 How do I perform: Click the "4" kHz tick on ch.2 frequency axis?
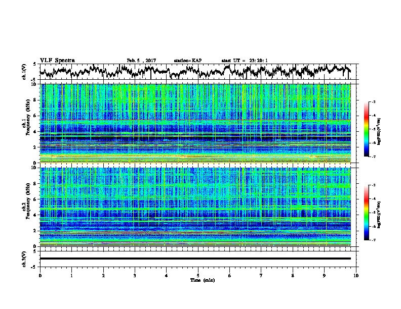(35, 215)
